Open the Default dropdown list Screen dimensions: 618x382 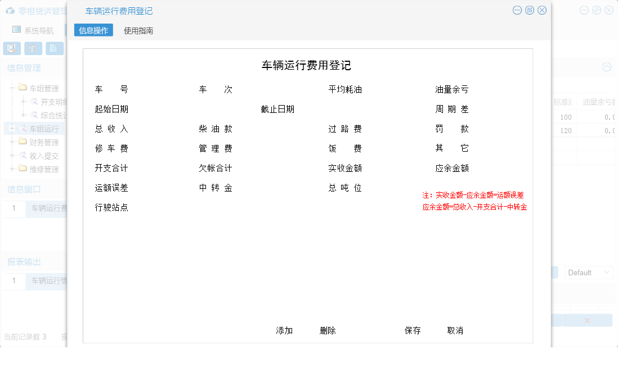[588, 272]
